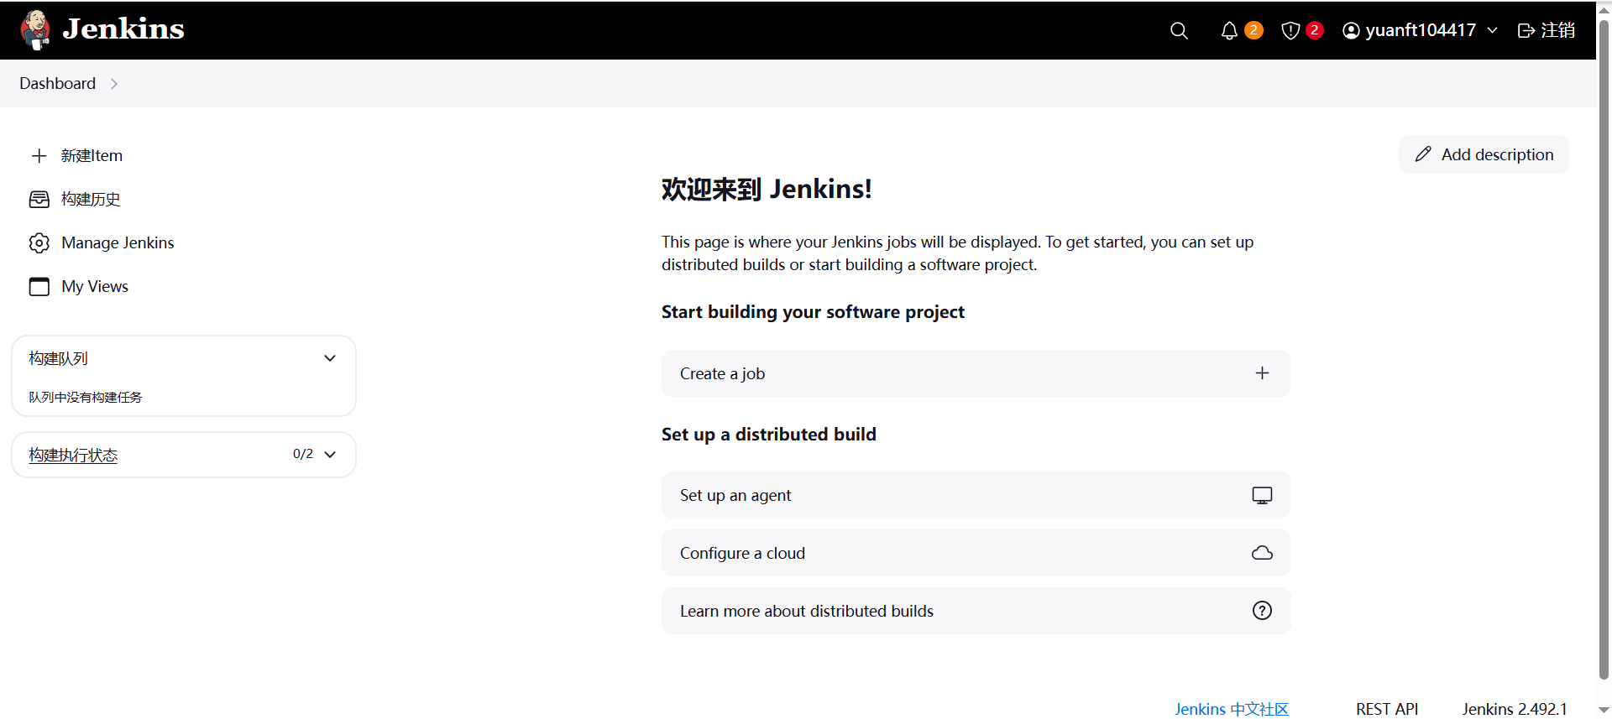Image resolution: width=1612 pixels, height=719 pixels.
Task: Click 注销 to log out
Action: (1558, 30)
